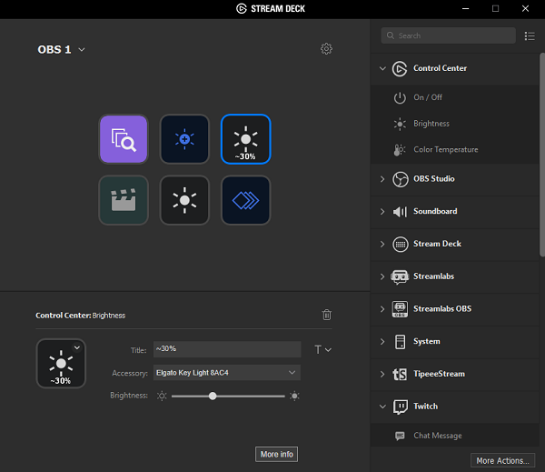Click the Chat Message bubble icon
The width and height of the screenshot is (545, 472).
click(x=400, y=436)
